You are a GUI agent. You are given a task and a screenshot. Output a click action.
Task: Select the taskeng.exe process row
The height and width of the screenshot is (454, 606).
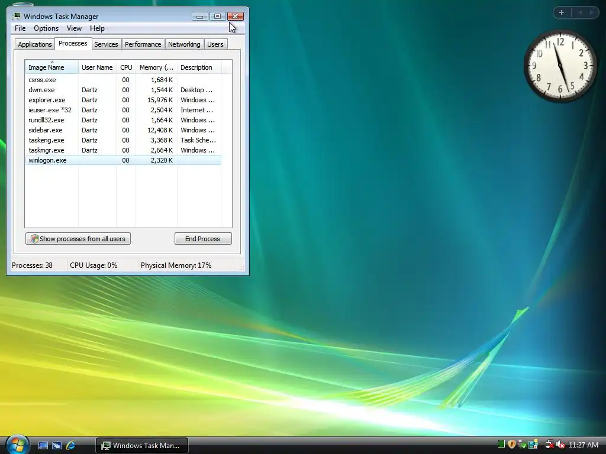pos(123,140)
